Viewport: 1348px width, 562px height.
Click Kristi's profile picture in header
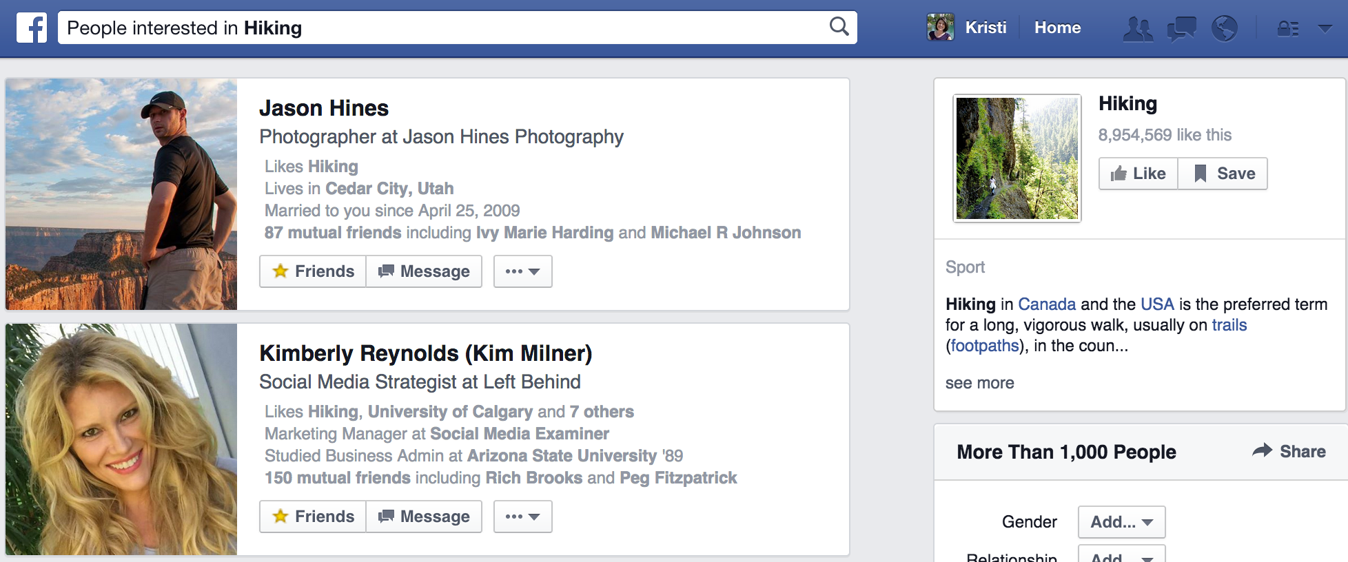(940, 28)
